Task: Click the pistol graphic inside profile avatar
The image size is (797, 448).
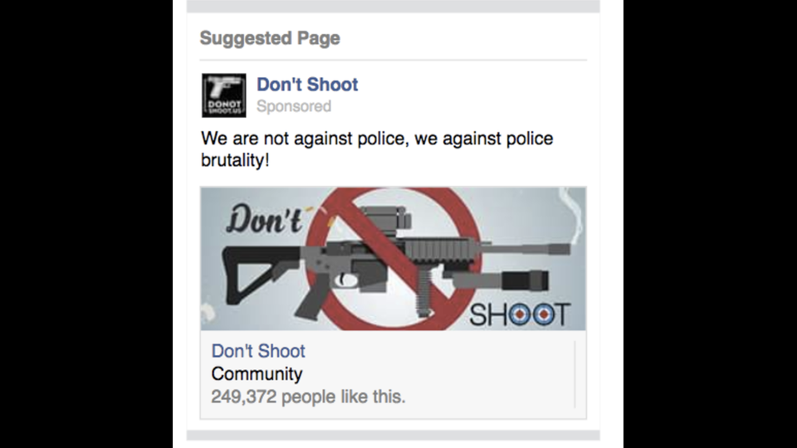Action: (223, 85)
